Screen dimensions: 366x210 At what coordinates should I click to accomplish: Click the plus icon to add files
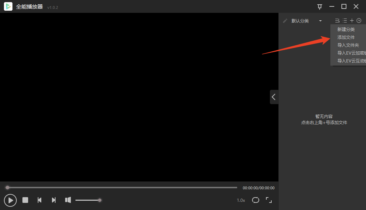point(352,21)
